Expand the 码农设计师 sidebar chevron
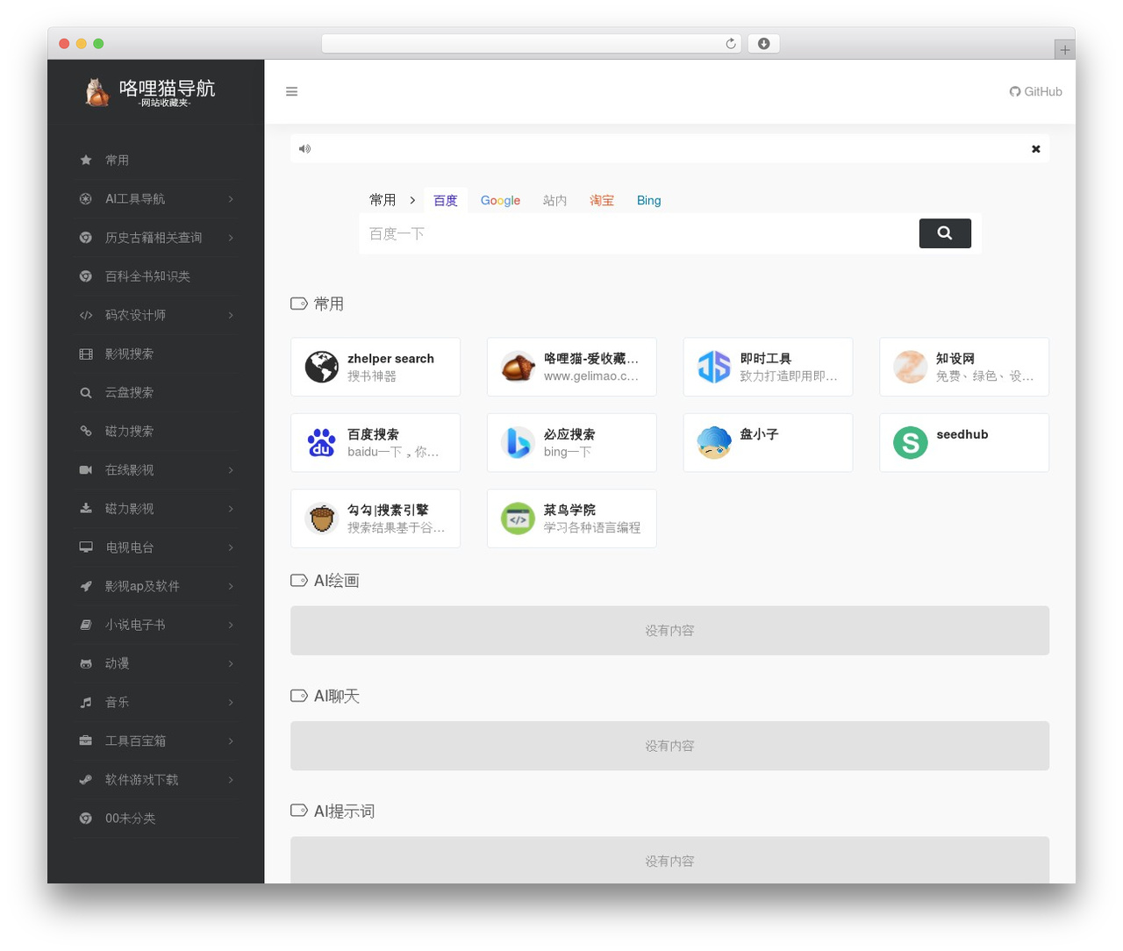 pos(231,315)
